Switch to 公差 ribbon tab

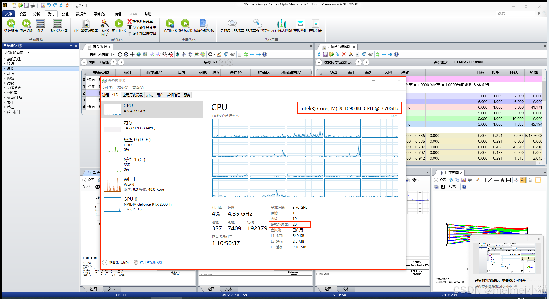pyautogui.click(x=65, y=14)
